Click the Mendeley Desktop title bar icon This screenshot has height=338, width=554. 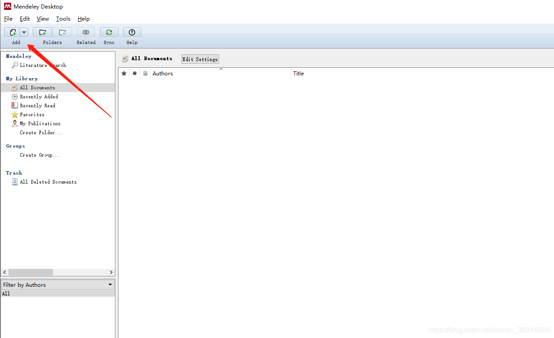7,6
